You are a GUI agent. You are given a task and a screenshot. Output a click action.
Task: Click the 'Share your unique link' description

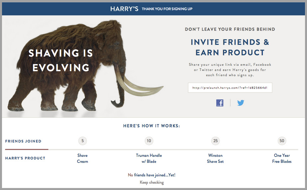coord(230,70)
